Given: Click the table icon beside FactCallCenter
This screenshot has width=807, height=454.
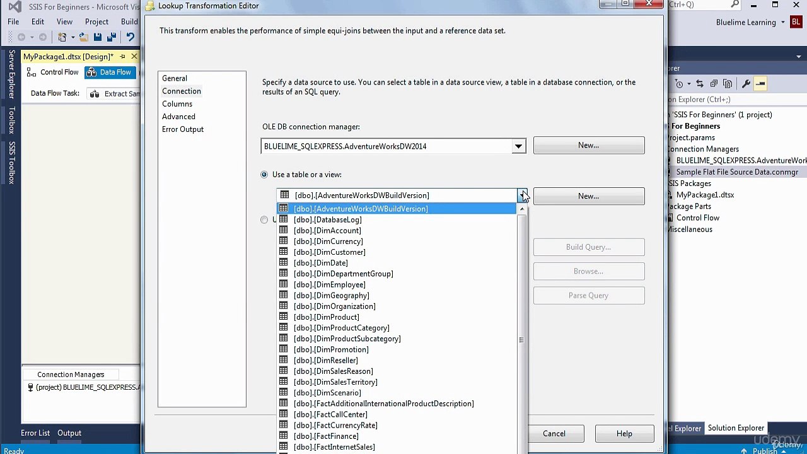Looking at the screenshot, I should (284, 414).
